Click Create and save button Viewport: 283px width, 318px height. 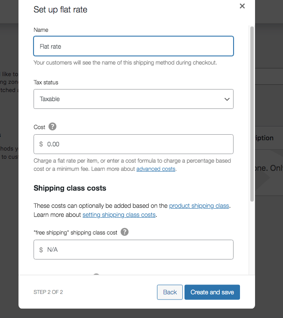coord(212,292)
